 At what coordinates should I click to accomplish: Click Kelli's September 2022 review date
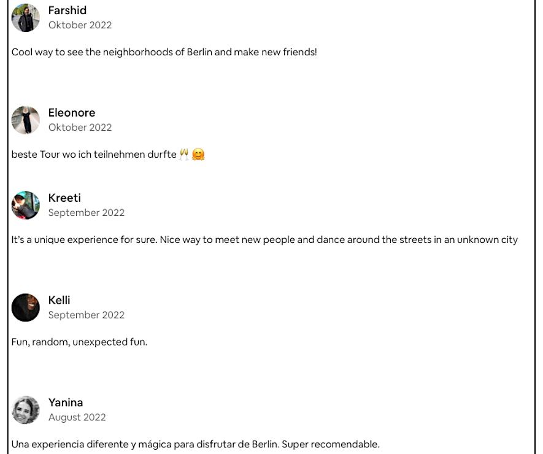pyautogui.click(x=87, y=315)
